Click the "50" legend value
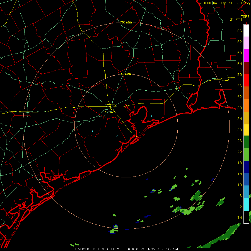251x251 pixels. point(240,75)
